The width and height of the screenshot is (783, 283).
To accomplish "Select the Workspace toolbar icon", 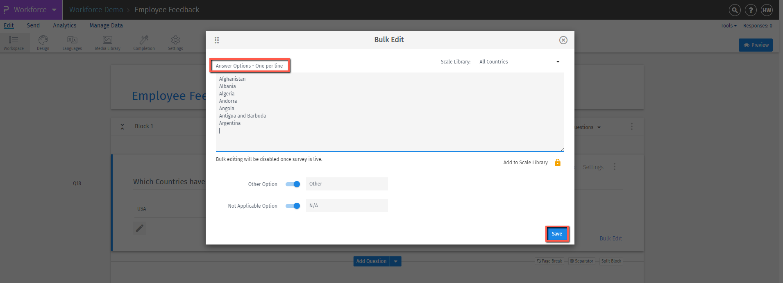I will 14,43.
